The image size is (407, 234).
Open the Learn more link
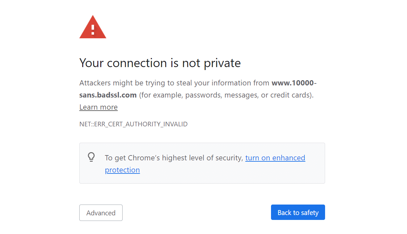tap(98, 107)
